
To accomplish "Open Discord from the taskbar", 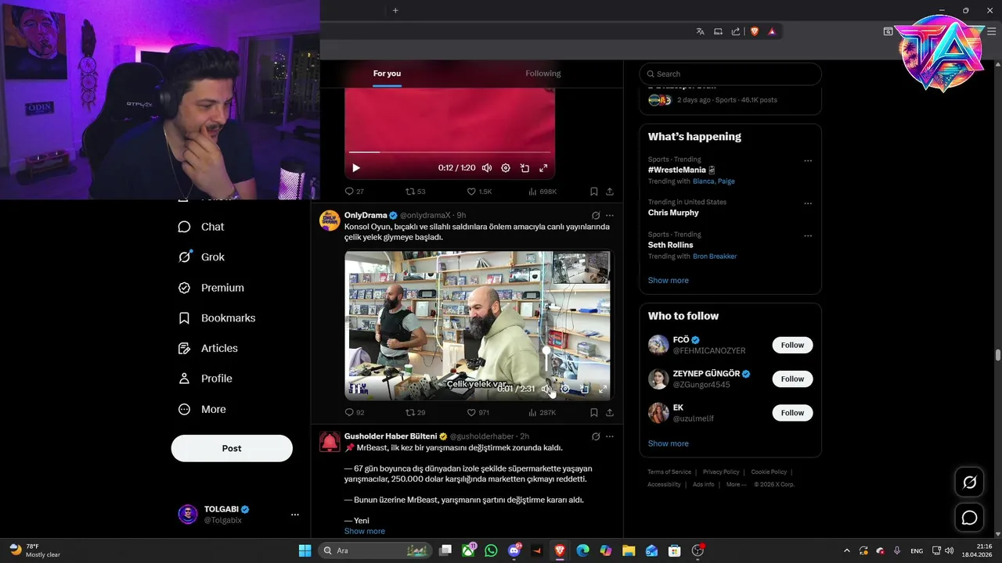I will point(514,550).
